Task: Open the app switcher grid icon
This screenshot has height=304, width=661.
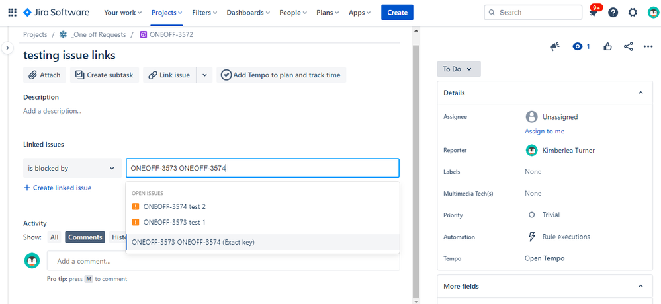Action: pyautogui.click(x=13, y=12)
